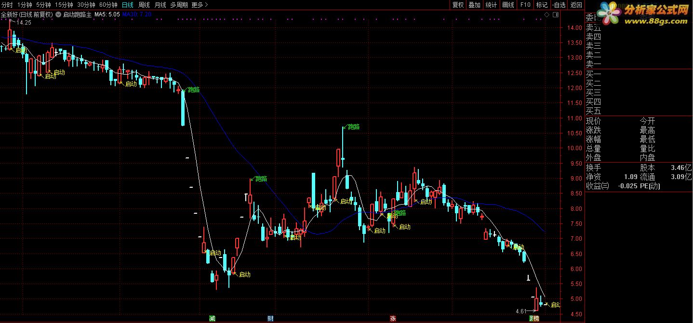Click the MA30: 7.20 indicator value
Viewport: 693px width, 323px height.
137,14
